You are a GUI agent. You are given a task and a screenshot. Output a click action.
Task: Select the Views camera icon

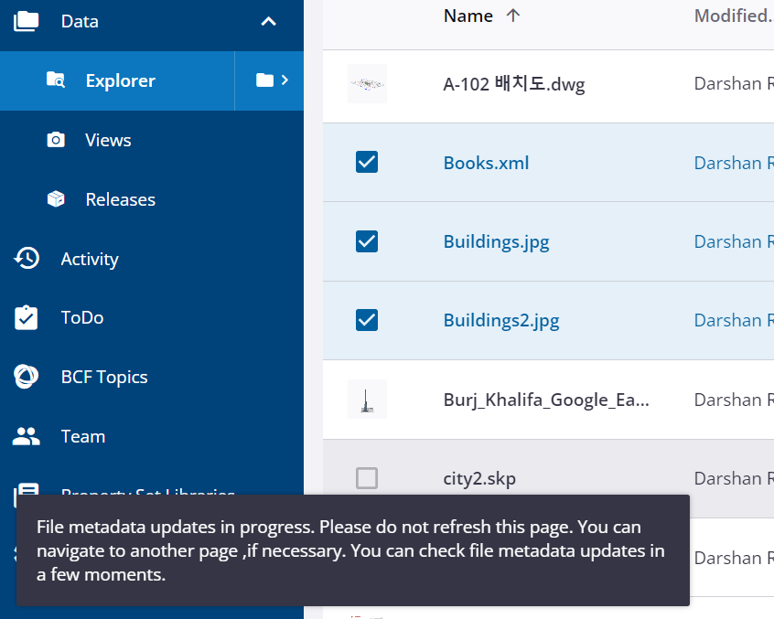tap(54, 140)
